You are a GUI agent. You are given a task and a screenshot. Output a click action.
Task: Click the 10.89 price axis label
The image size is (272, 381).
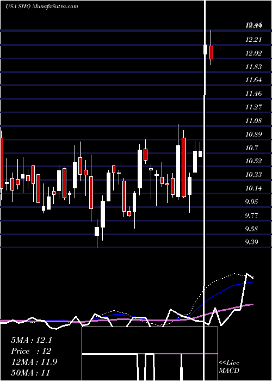254,134
